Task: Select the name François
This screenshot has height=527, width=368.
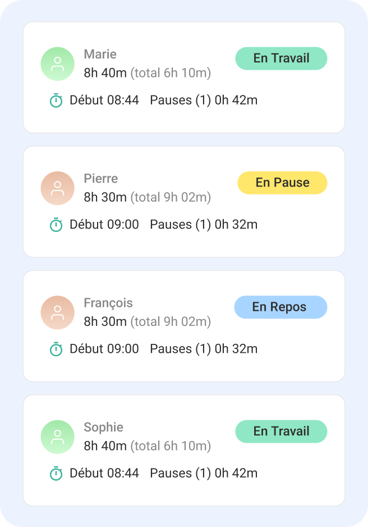Action: (x=108, y=303)
